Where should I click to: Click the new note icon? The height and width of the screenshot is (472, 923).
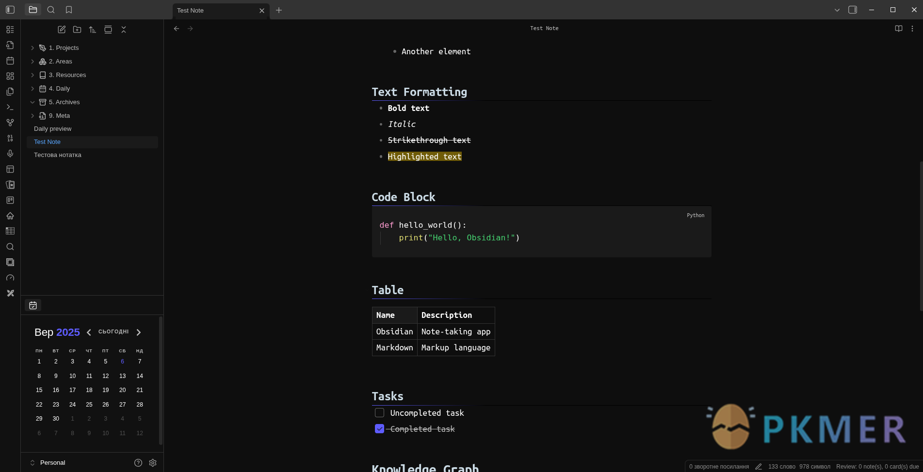point(62,30)
